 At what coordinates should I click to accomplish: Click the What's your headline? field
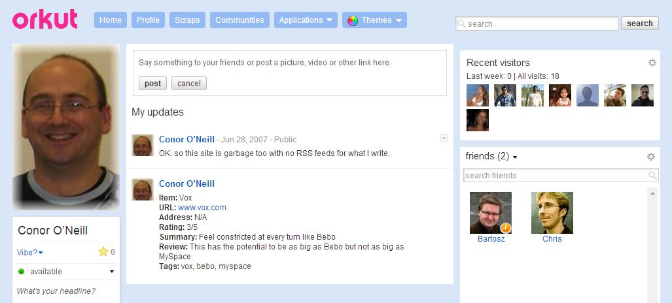[56, 291]
